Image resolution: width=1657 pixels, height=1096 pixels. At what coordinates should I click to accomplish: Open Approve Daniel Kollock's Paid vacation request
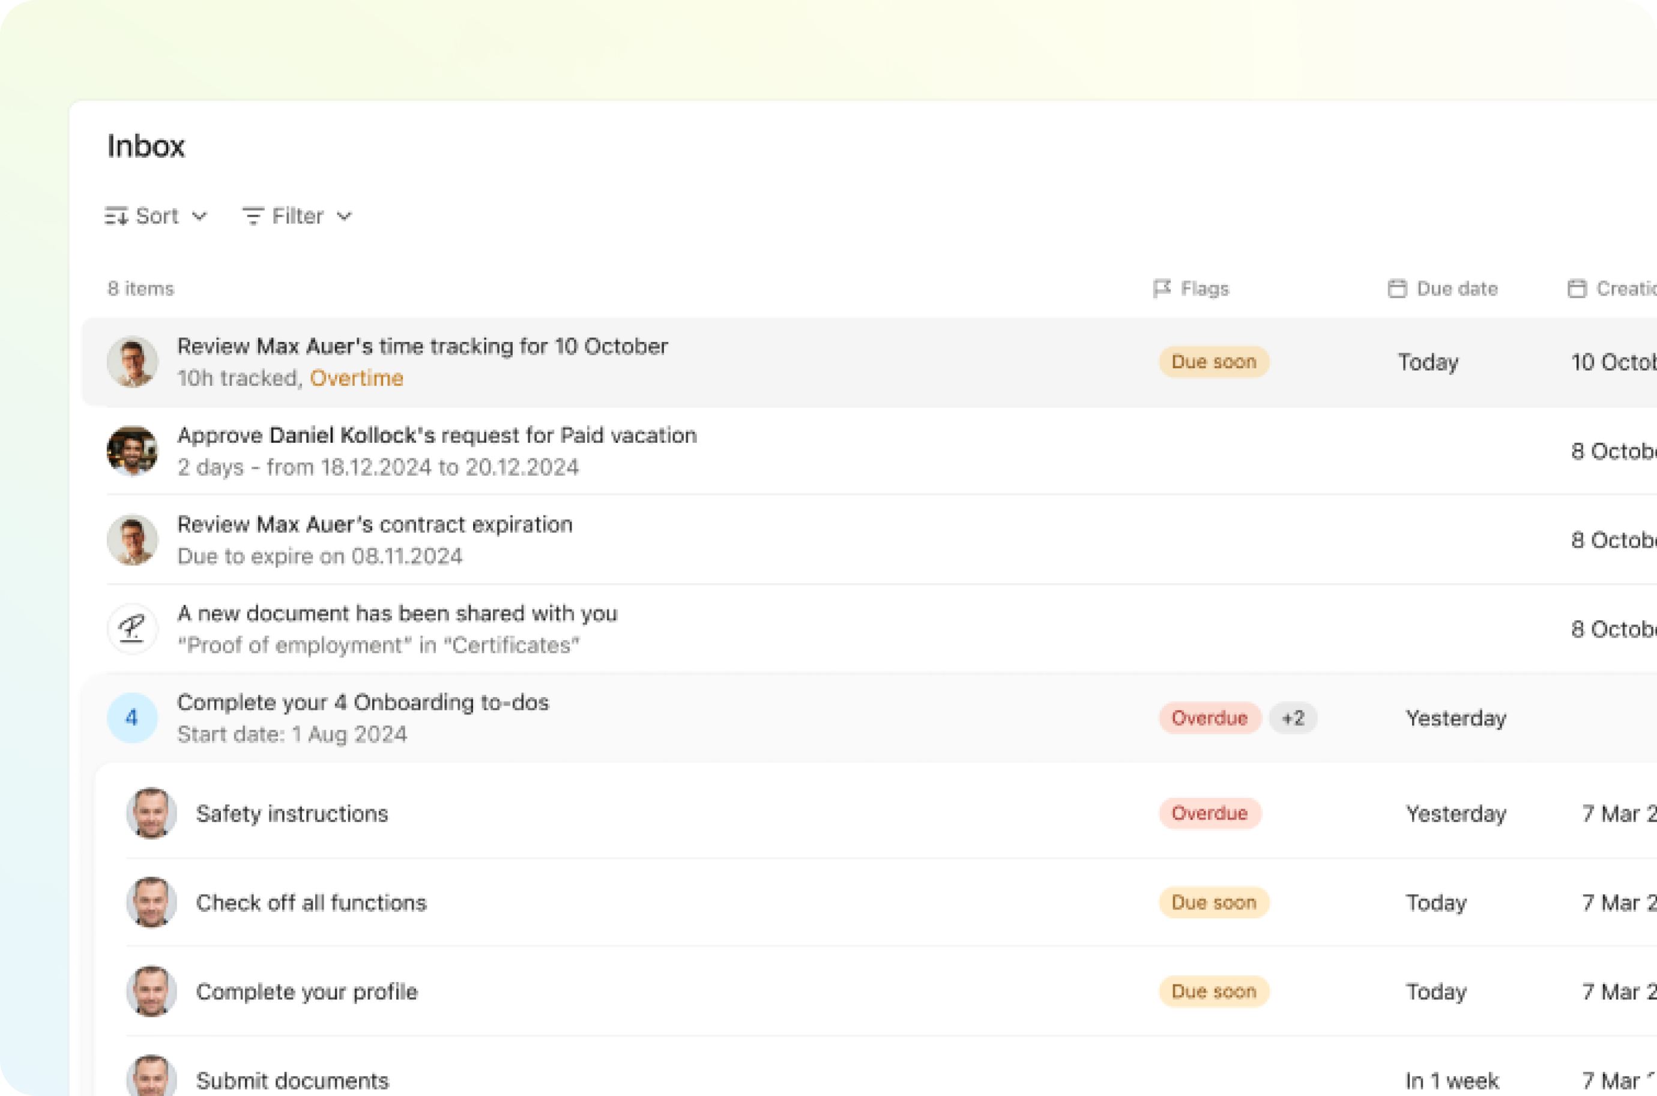pos(436,436)
